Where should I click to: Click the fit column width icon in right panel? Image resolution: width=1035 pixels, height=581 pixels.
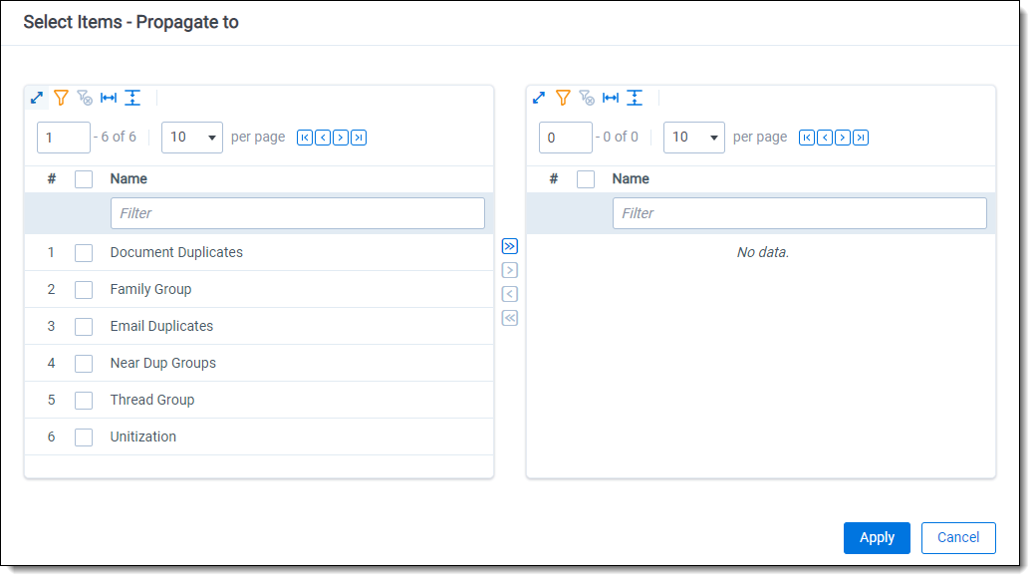pyautogui.click(x=611, y=98)
